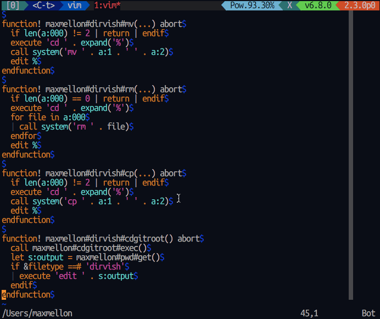The height and width of the screenshot is (319, 380).
Task: Click the tmux session [0] indicator
Action: (13, 5)
